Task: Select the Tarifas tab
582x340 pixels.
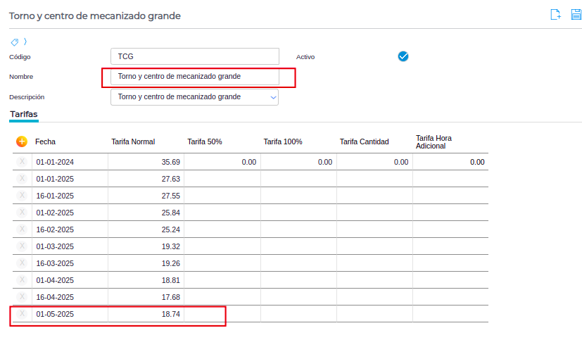Action: [x=24, y=114]
